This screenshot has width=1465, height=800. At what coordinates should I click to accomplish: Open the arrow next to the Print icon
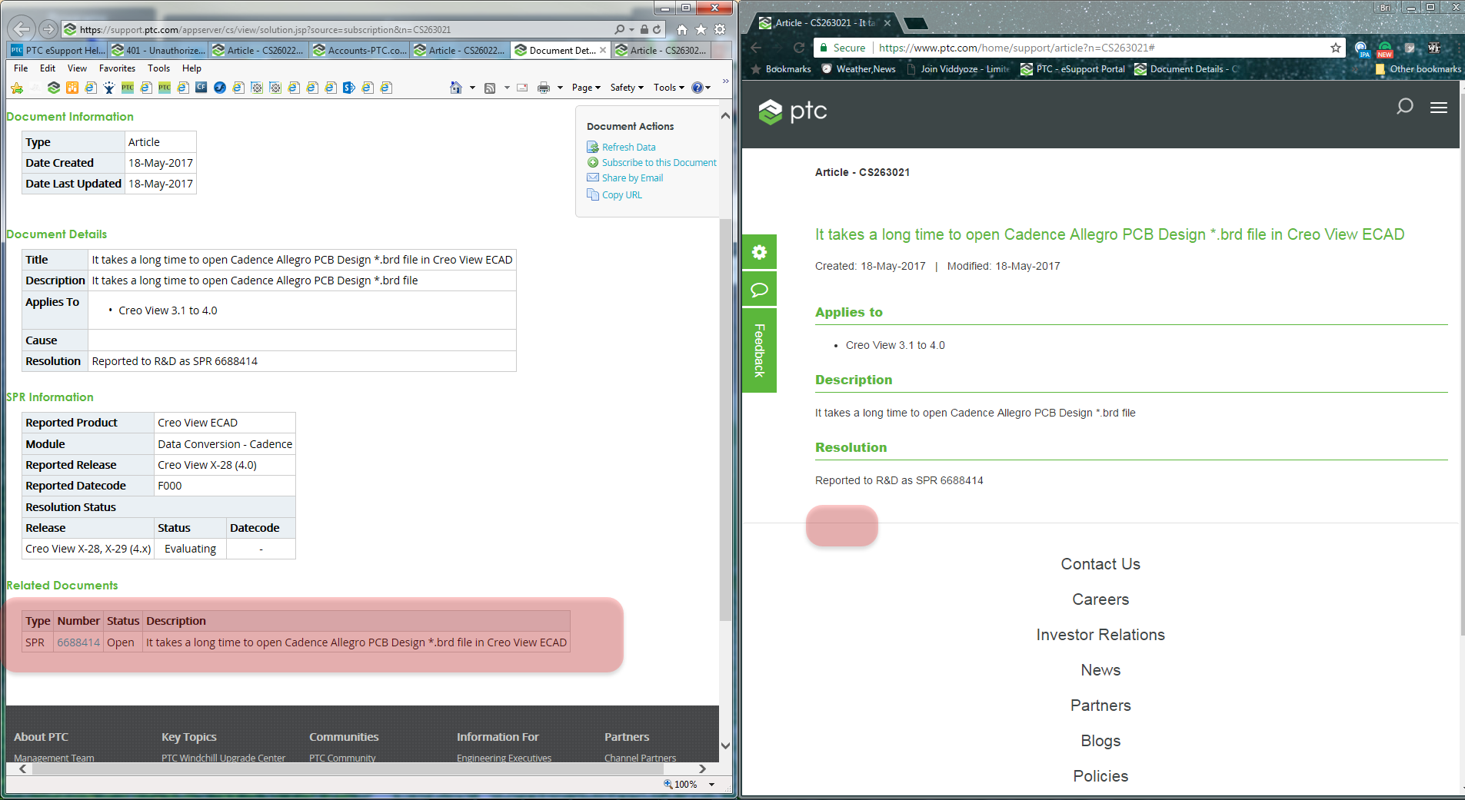pos(560,88)
